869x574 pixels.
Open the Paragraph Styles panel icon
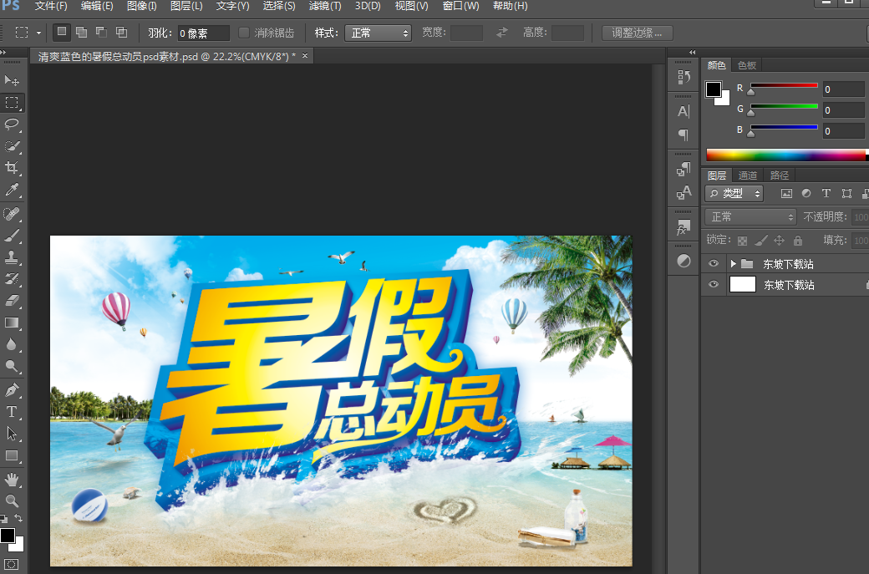(684, 169)
